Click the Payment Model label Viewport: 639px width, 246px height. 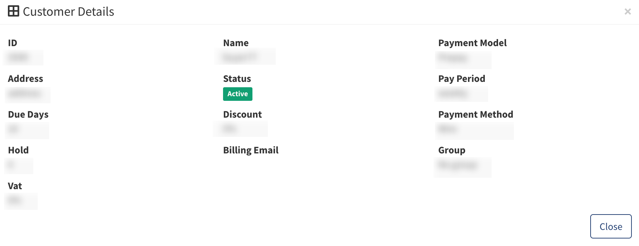(x=472, y=43)
